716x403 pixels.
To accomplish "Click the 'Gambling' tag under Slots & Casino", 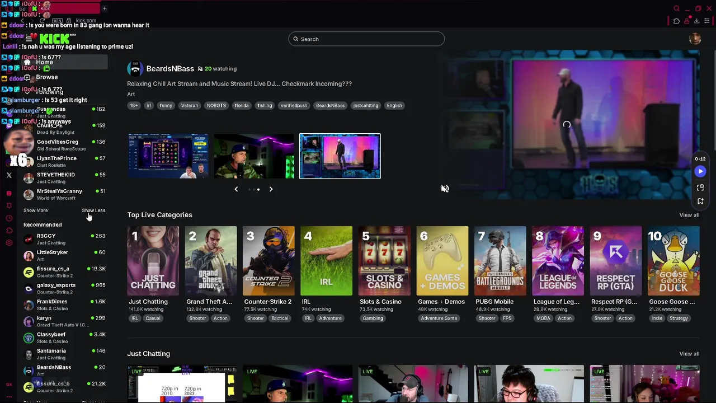I will [373, 318].
